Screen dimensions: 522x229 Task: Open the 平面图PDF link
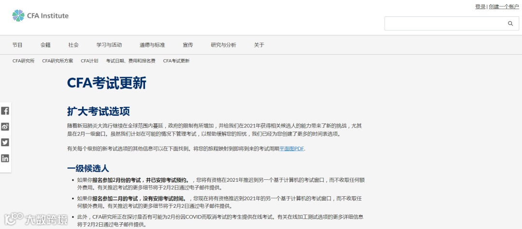291,148
